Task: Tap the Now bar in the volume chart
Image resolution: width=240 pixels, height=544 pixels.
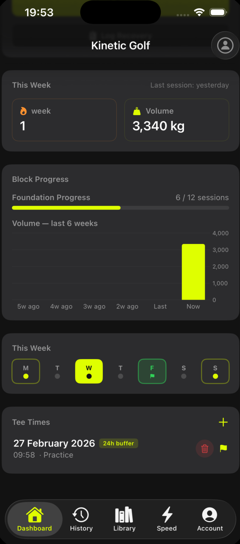Action: [193, 272]
